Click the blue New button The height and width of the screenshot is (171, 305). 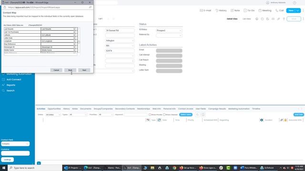pos(291,10)
